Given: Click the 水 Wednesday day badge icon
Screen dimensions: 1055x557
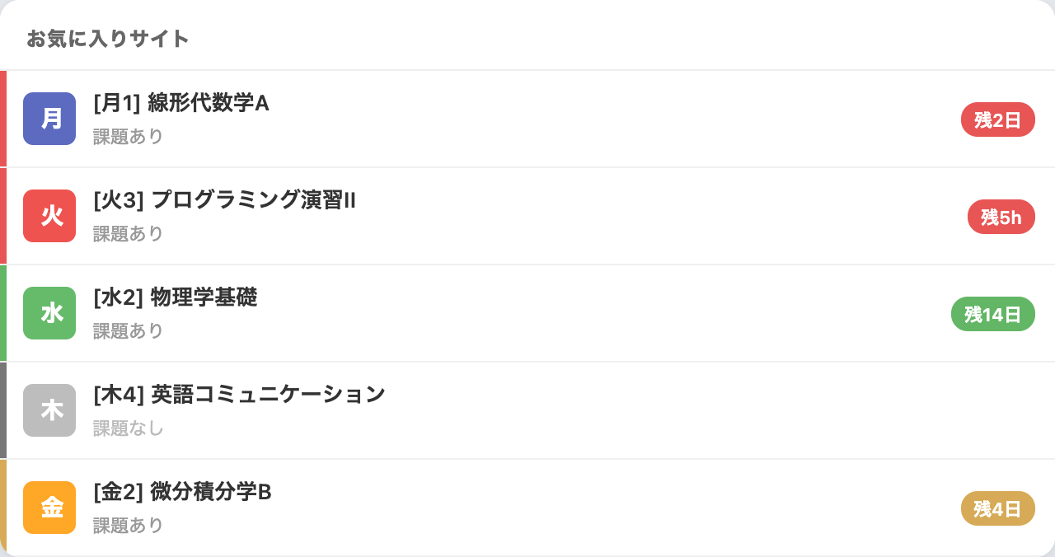Looking at the screenshot, I should pos(49,313).
